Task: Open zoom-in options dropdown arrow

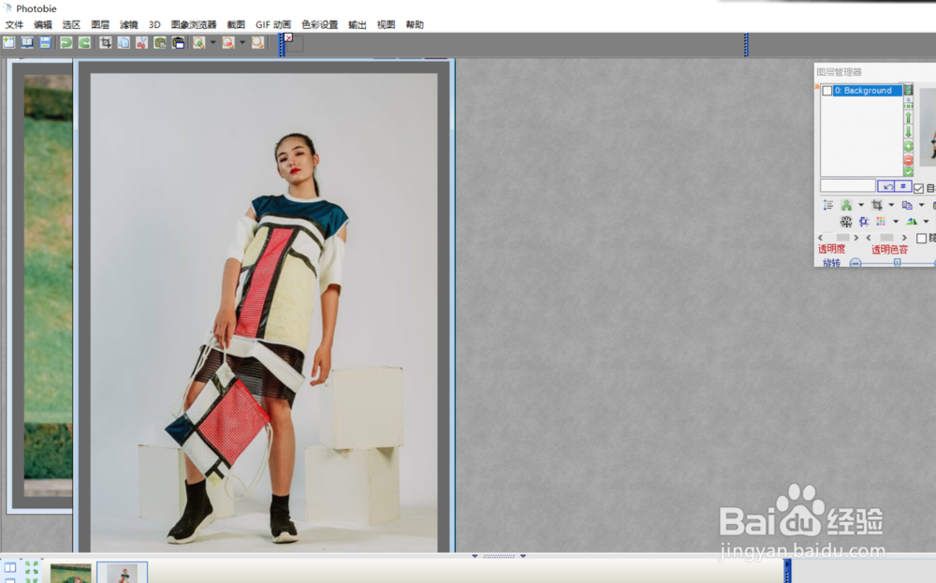Action: tap(213, 42)
